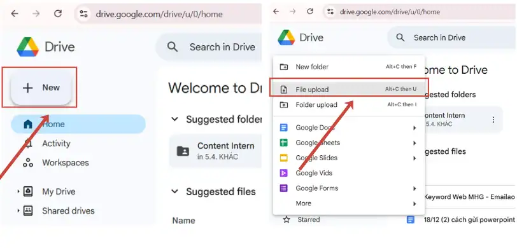The width and height of the screenshot is (517, 248).
Task: Select Google Slides in the New menu
Action: (349, 158)
